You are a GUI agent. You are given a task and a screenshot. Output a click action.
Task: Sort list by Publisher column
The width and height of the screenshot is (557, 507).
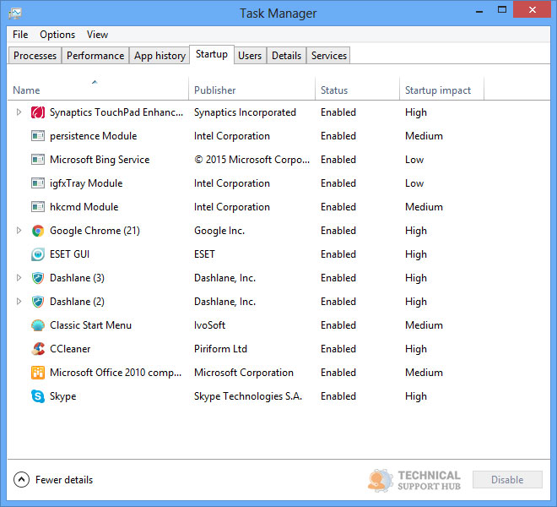click(x=215, y=90)
